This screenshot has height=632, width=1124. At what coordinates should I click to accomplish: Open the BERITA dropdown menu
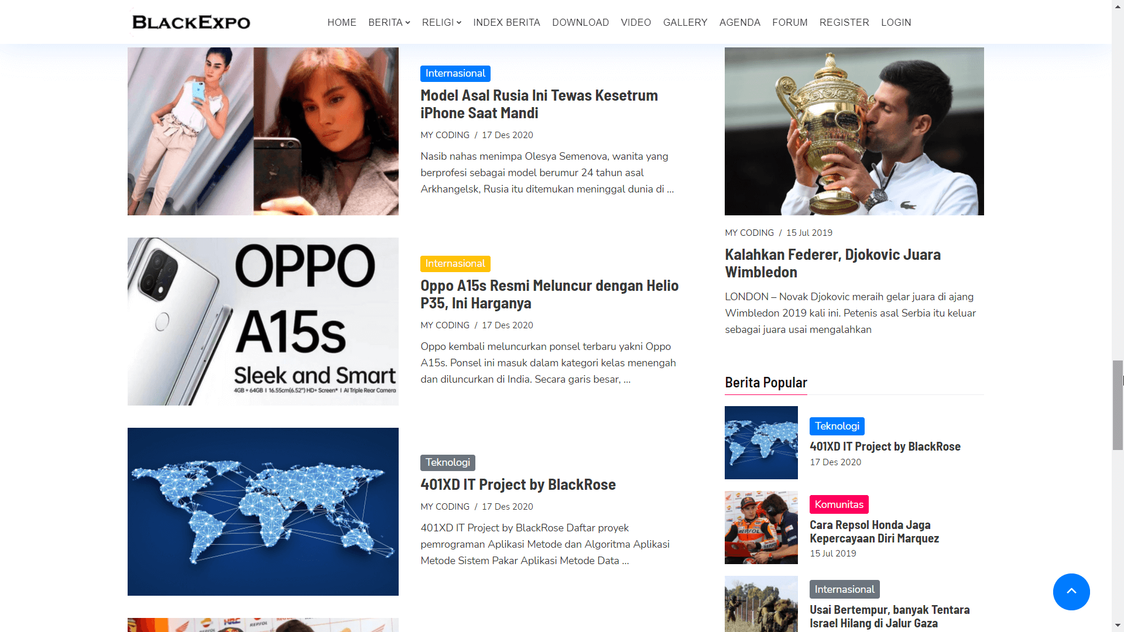[388, 22]
